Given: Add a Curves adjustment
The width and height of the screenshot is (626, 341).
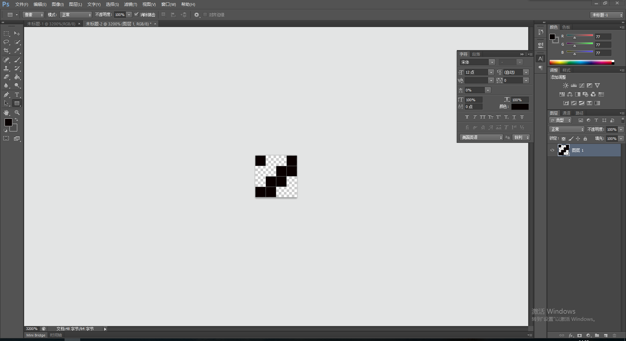Looking at the screenshot, I should pyautogui.click(x=582, y=86).
